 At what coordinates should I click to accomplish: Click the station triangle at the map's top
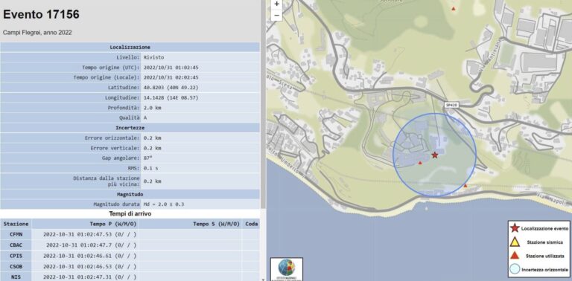tap(454, 8)
